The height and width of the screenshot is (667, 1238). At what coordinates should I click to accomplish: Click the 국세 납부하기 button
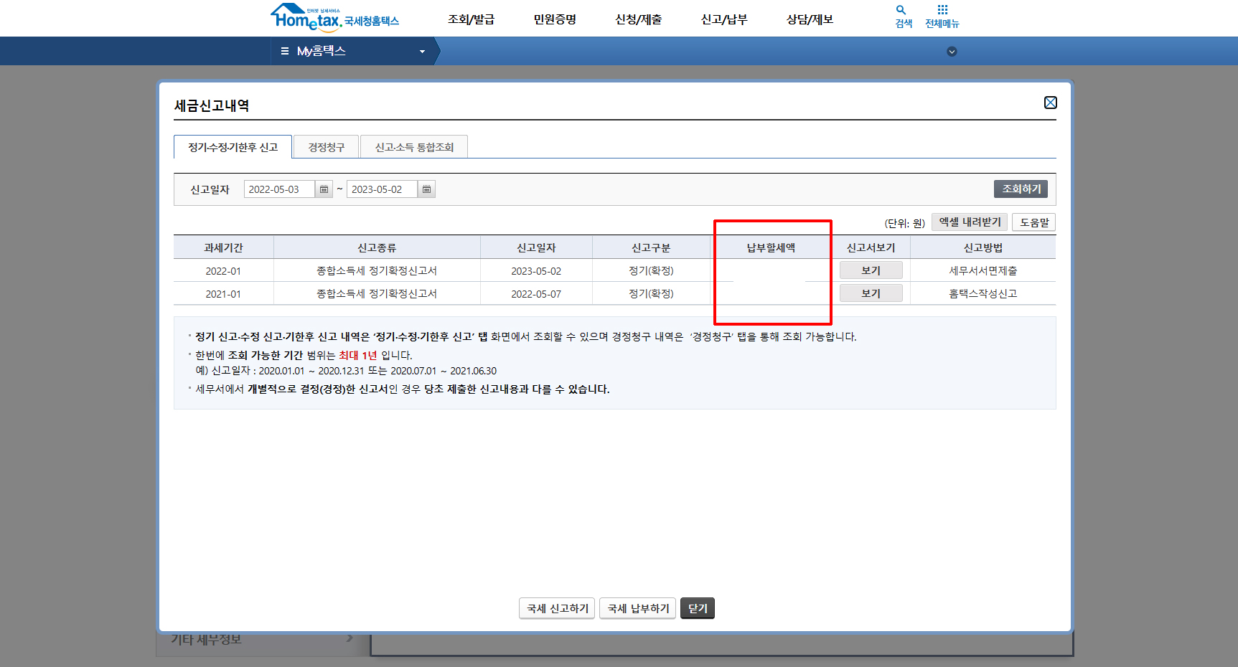click(x=637, y=607)
